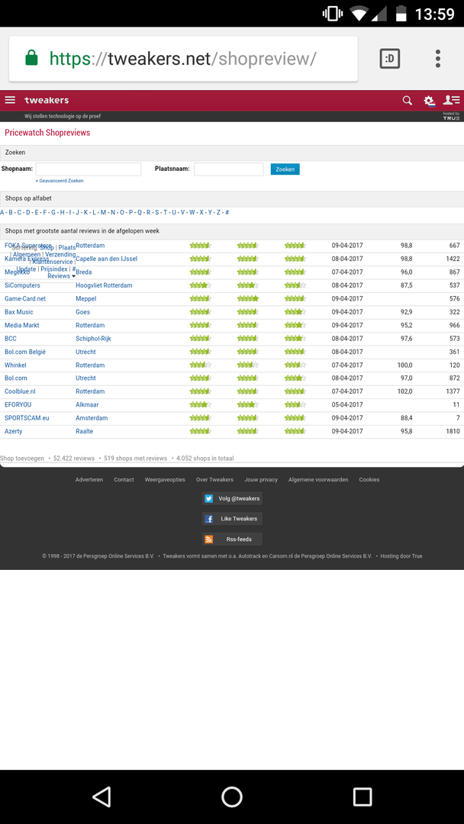
Task: Open Chrome three-dot overflow menu
Action: tap(438, 59)
